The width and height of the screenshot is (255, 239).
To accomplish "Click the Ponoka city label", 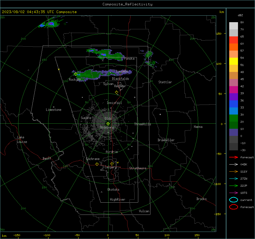I will point(129,59).
